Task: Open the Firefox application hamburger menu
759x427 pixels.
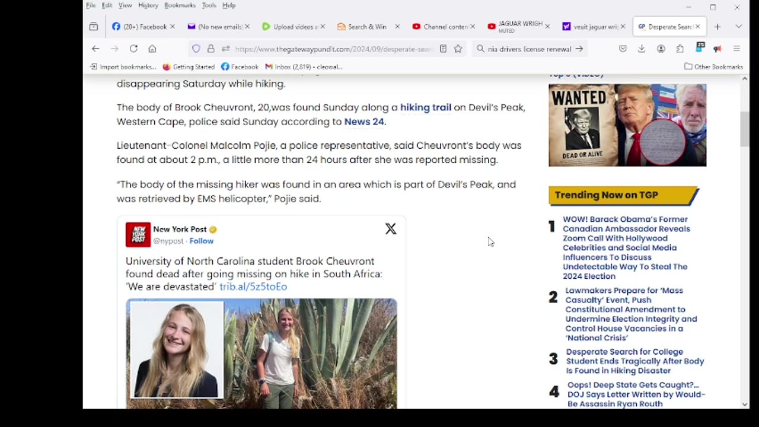Action: click(736, 49)
